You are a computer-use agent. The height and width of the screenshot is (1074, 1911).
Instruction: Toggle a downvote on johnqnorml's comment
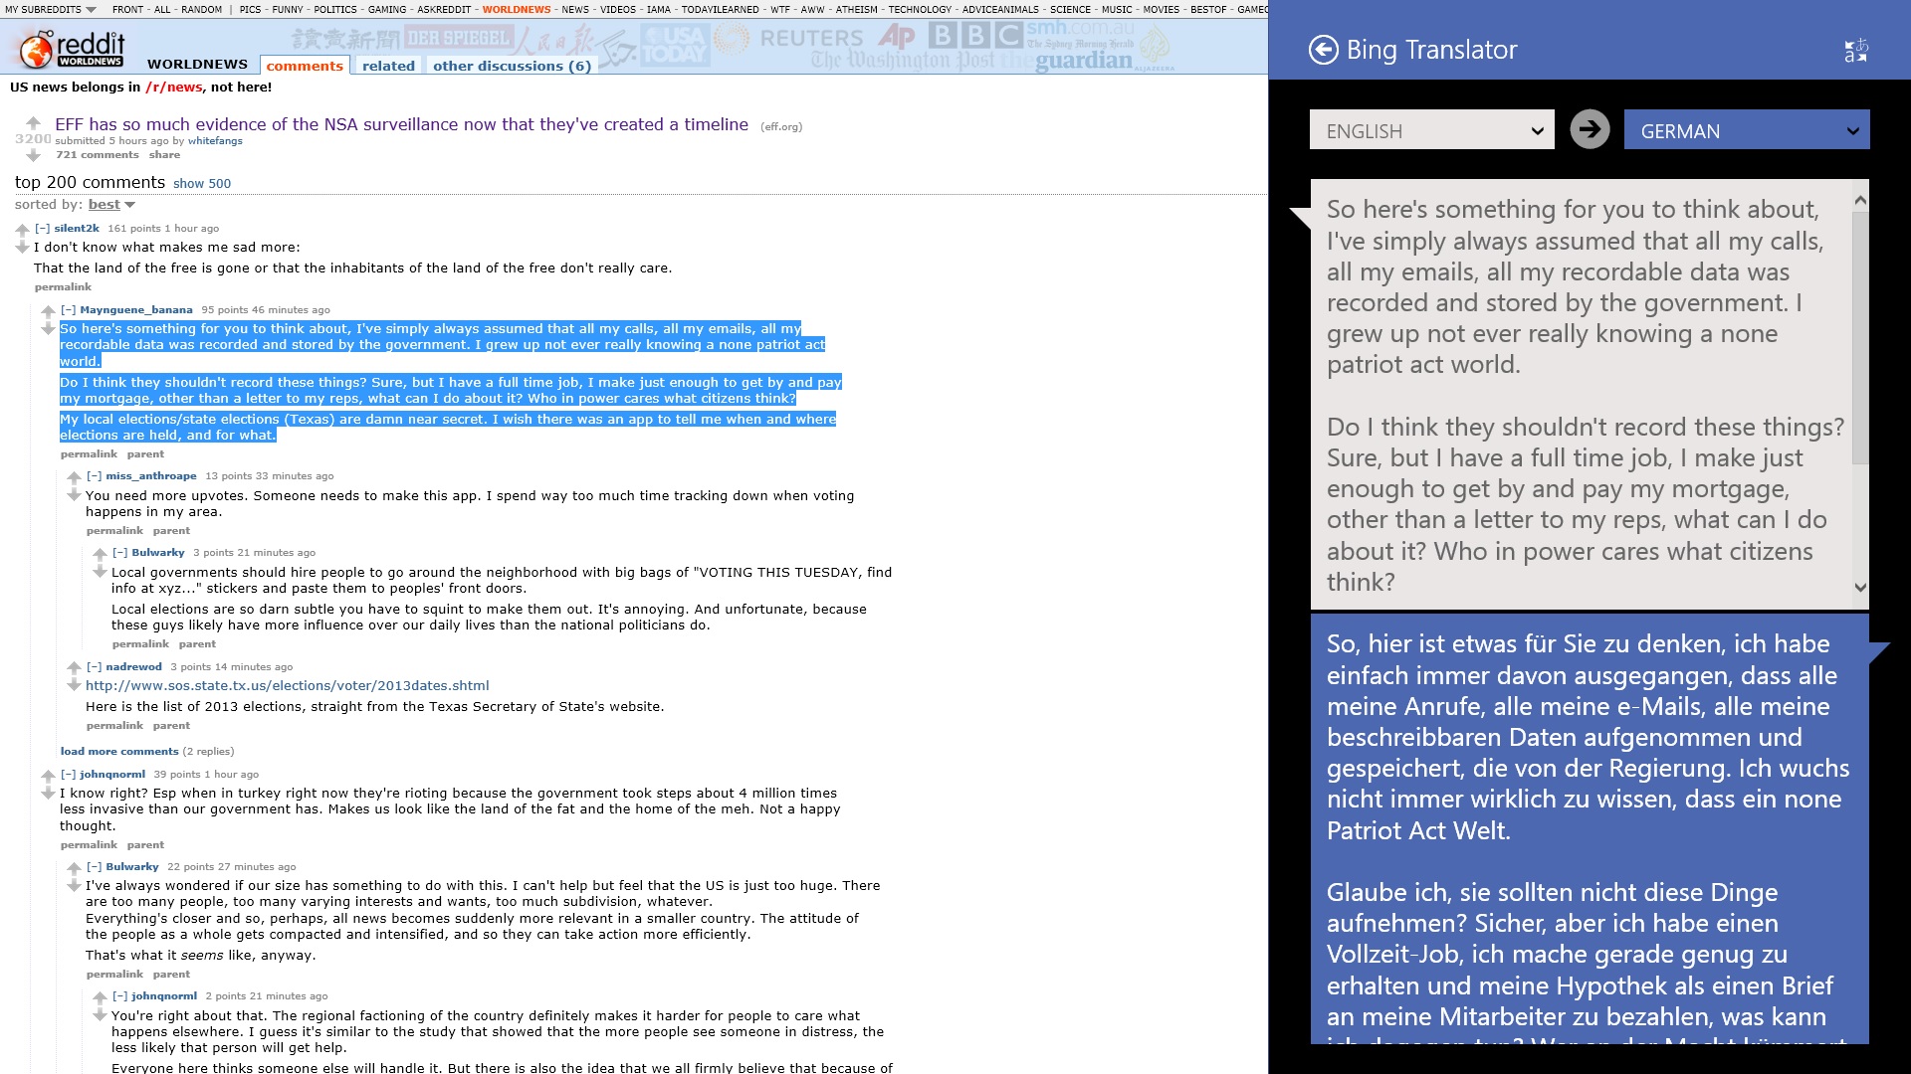click(48, 793)
